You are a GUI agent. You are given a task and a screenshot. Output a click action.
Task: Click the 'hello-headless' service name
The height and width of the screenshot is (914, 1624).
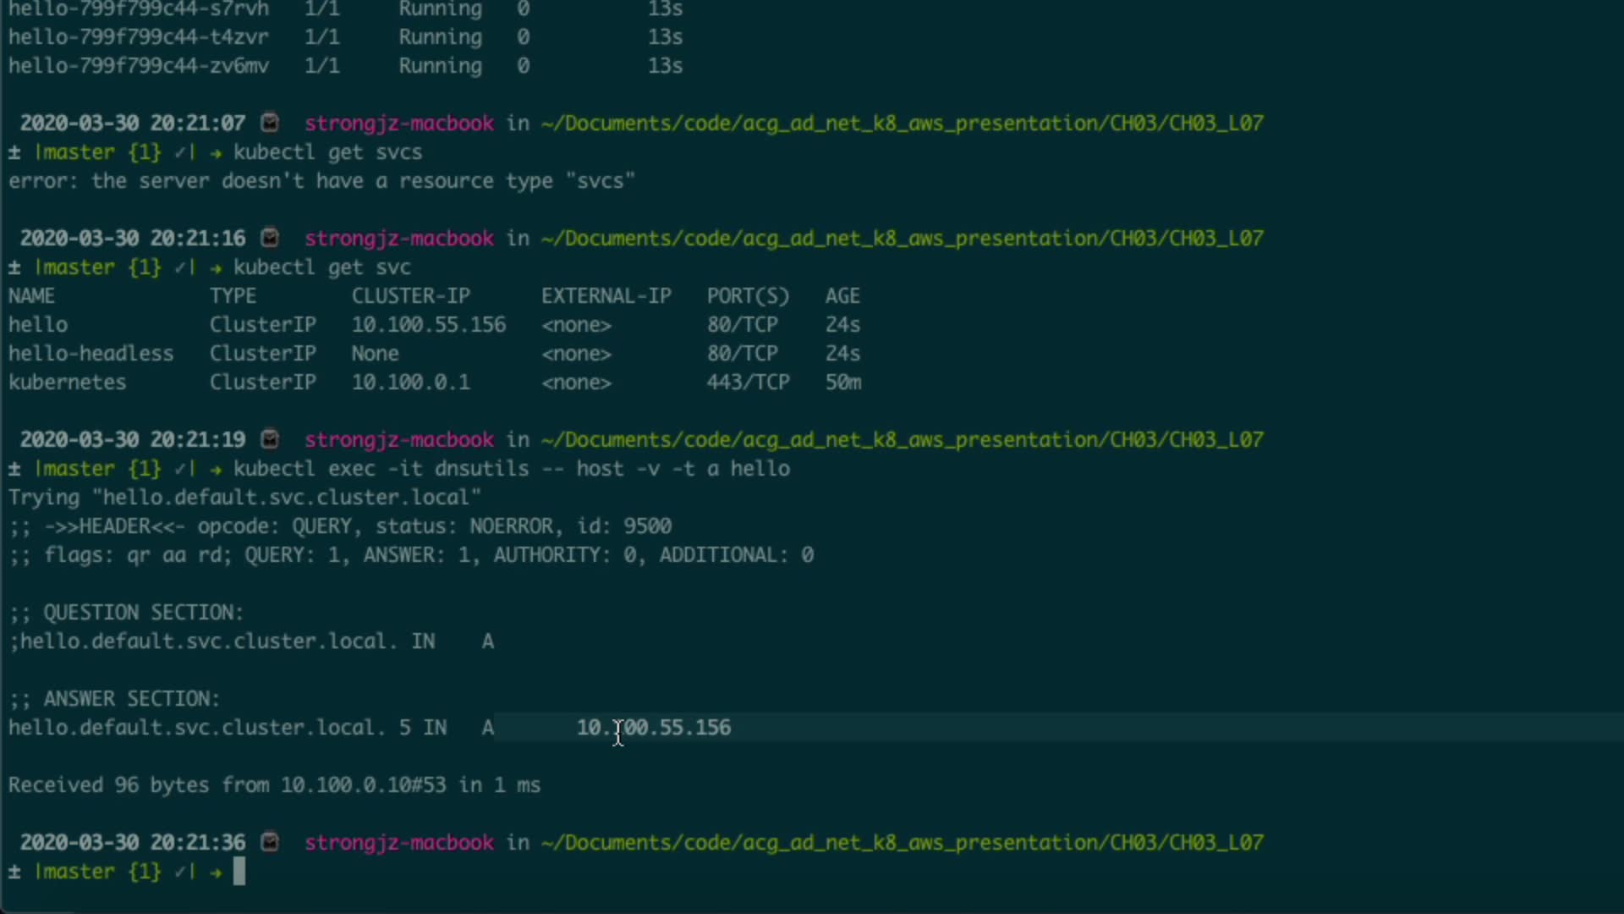[91, 354]
